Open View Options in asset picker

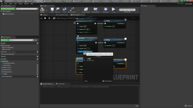pyautogui.click(x=108, y=81)
